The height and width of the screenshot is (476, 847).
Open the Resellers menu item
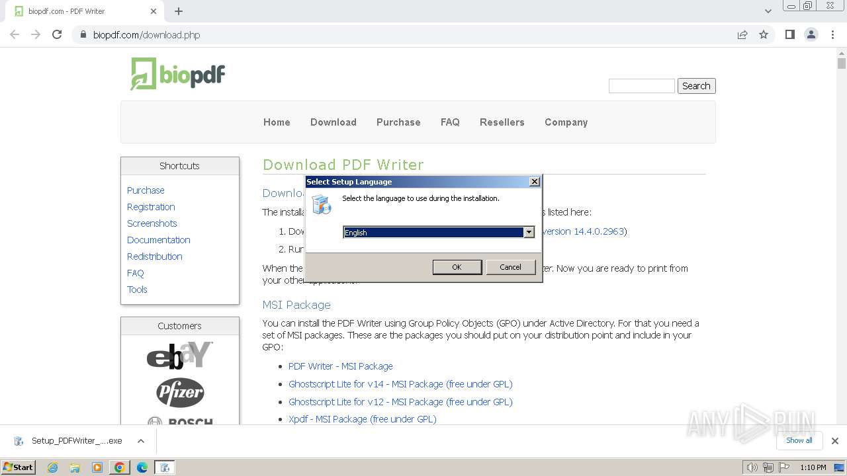pos(502,122)
